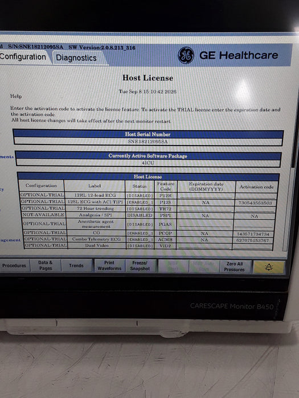The width and height of the screenshot is (299, 398).
Task: Open the Configuration tab
Action: click(23, 57)
